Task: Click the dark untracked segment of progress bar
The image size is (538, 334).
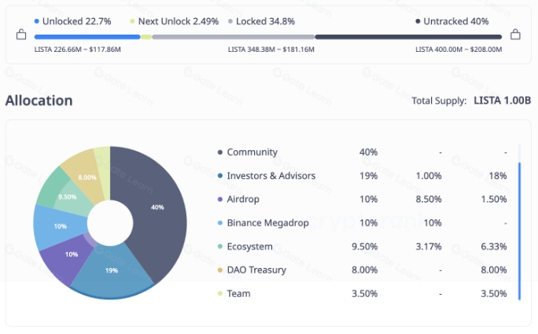Action: tap(408, 37)
